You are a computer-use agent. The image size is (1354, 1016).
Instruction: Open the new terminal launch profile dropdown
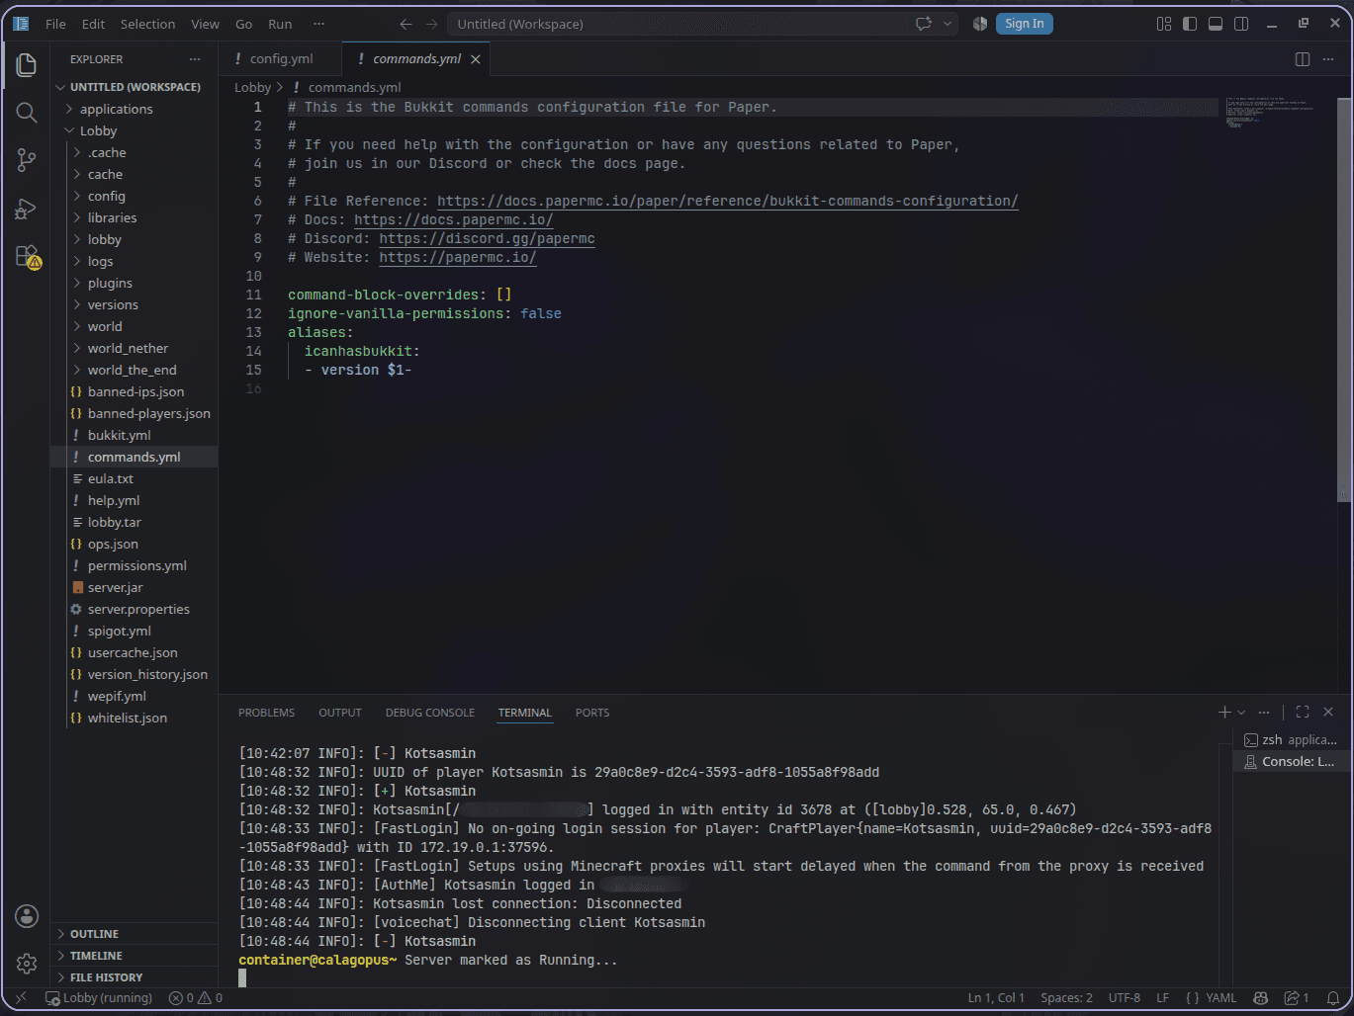click(x=1242, y=713)
